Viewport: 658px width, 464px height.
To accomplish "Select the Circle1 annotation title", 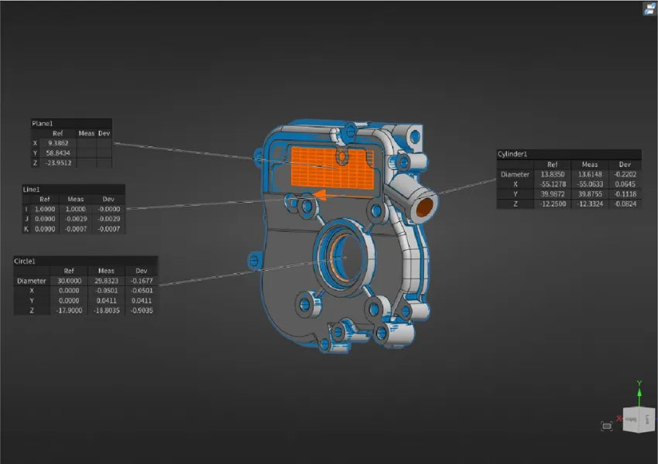I will pyautogui.click(x=25, y=261).
